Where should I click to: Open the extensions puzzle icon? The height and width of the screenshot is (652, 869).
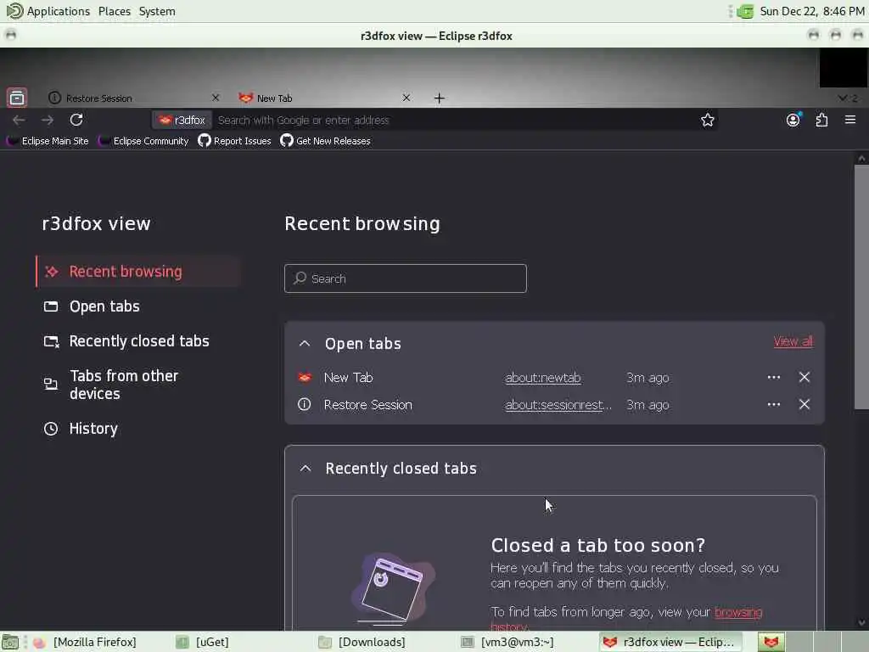821,120
